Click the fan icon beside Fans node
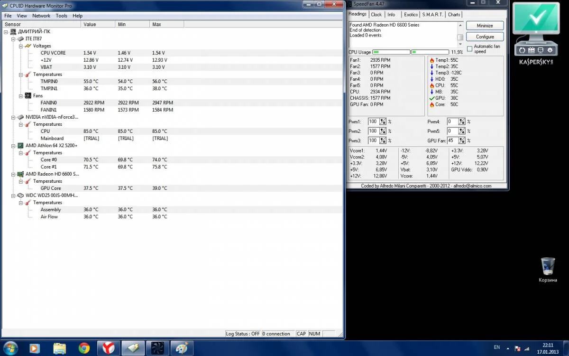Image resolution: width=569 pixels, height=356 pixels. point(28,95)
